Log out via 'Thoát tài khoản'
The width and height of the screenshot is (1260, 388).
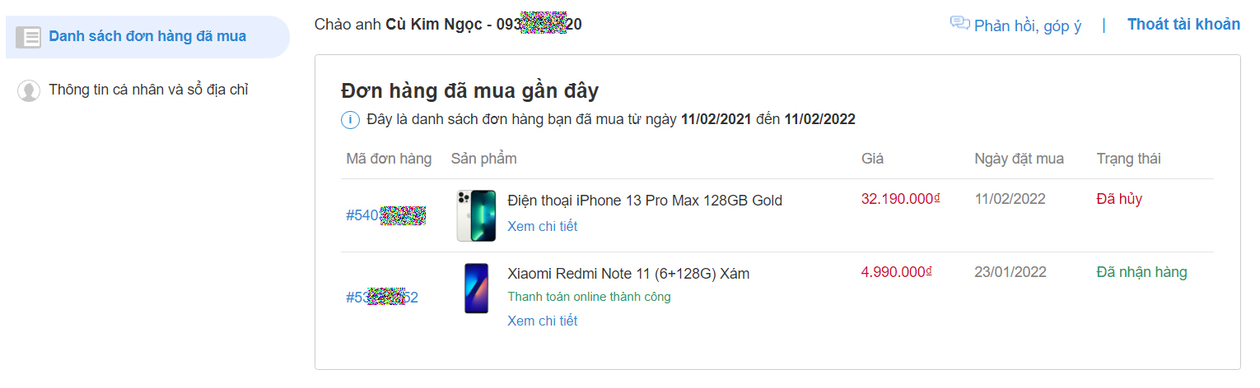click(x=1183, y=24)
